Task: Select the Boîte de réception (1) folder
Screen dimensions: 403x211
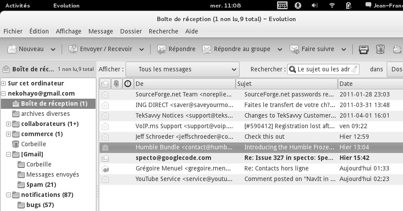Action: tap(48, 104)
